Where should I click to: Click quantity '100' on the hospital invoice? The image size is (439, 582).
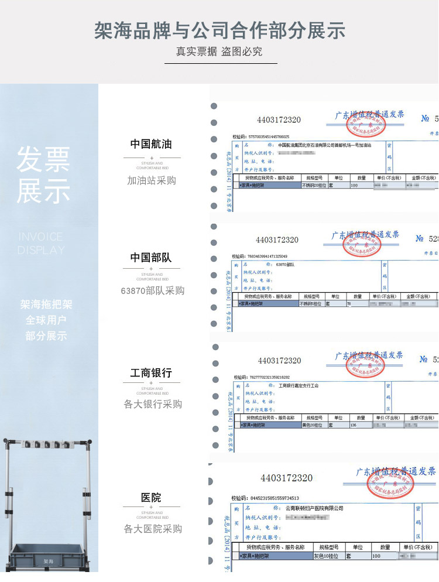click(x=376, y=556)
